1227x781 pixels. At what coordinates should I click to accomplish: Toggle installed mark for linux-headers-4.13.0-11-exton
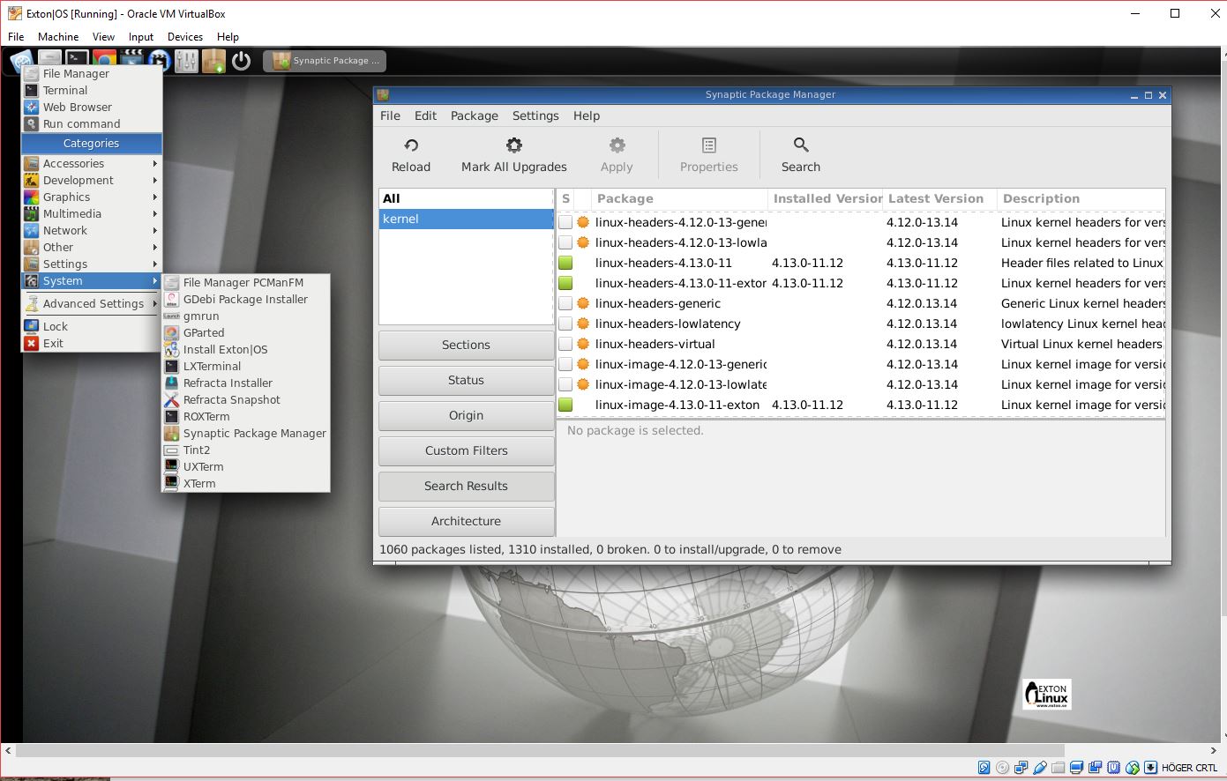[565, 283]
